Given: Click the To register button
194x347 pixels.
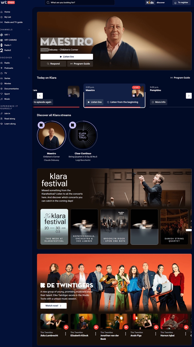Looking at the screenshot, I should tap(181, 3).
